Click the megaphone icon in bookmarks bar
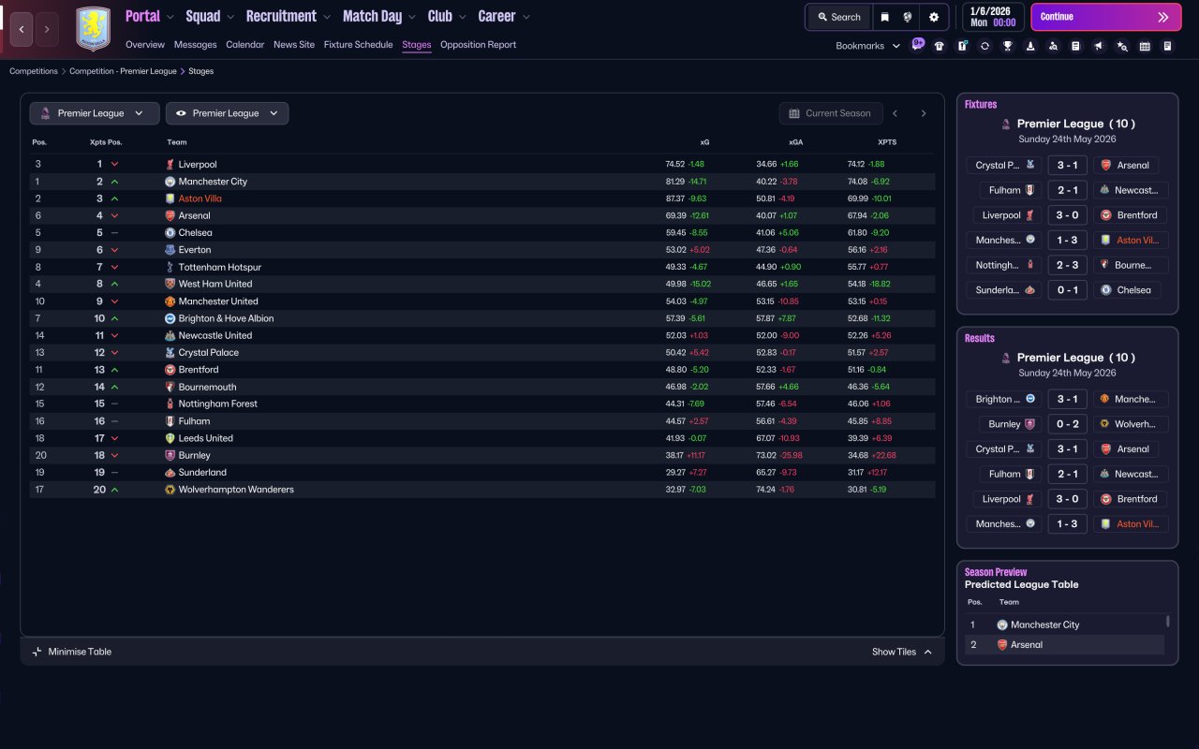Screen dimensions: 1199x749 pos(1099,46)
